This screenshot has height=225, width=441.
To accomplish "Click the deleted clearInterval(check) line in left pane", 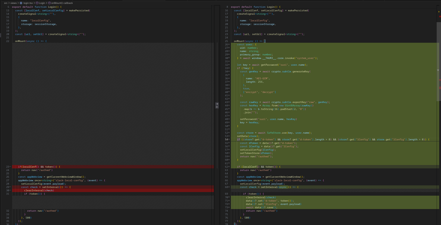I will pos(39,191).
